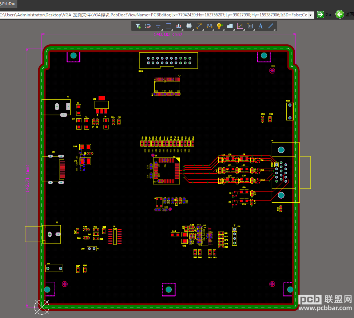This screenshot has height=318, width=354.
Task: Click the green Go arrow icon
Action: (321, 15)
